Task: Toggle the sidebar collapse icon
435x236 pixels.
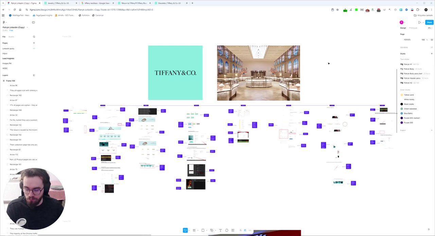Action: click(x=33, y=22)
